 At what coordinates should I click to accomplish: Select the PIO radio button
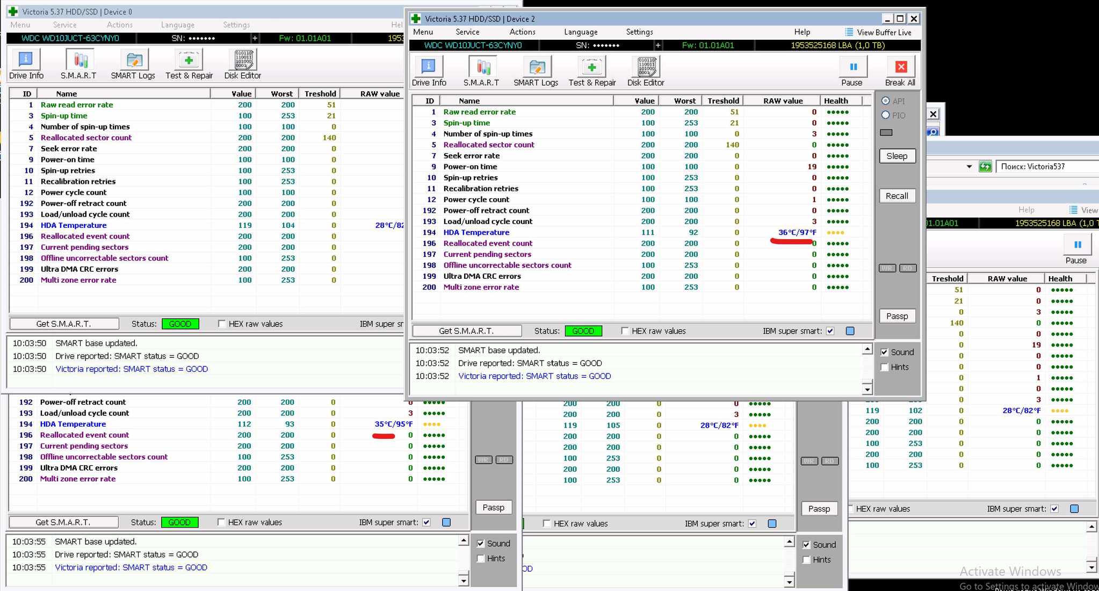[x=886, y=115]
